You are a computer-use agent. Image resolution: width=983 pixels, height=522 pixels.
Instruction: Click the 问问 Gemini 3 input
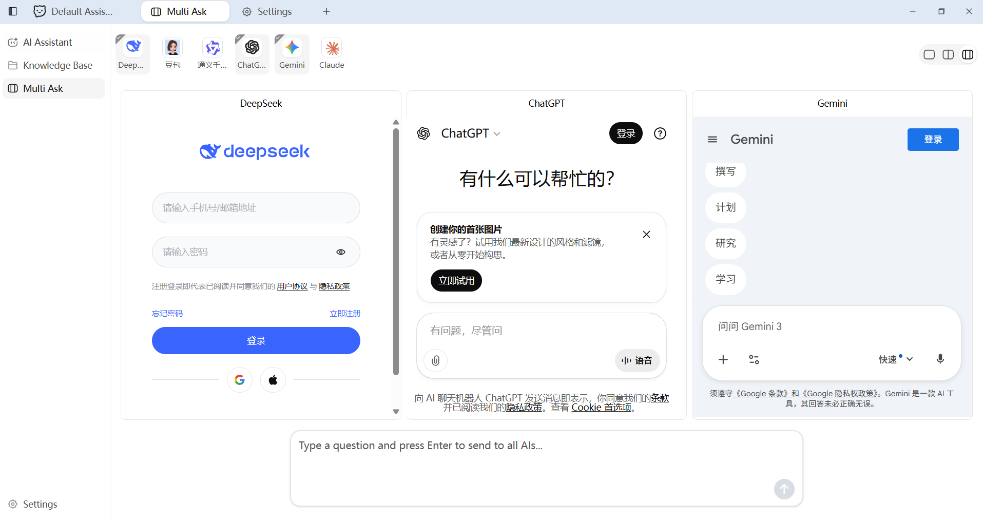point(832,326)
